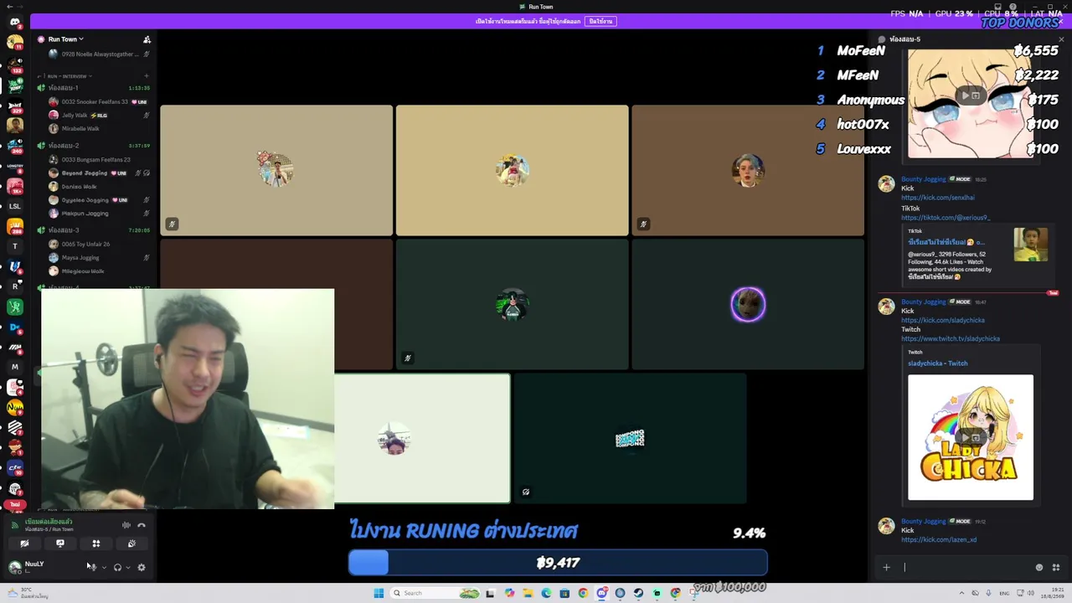
Task: Open the twitch.tv/sladychicka link
Action: point(951,338)
